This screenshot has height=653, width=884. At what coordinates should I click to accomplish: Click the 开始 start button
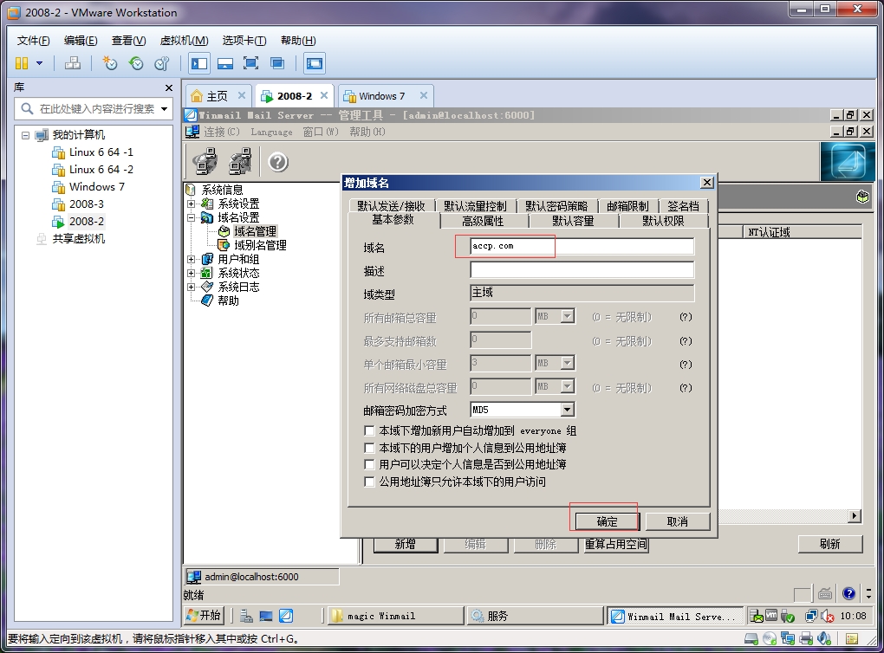[204, 615]
